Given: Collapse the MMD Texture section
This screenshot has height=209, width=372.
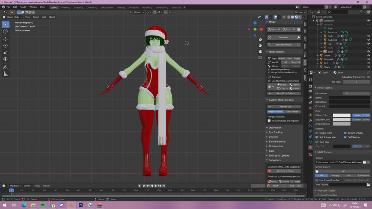Looking at the screenshot, I should [324, 152].
